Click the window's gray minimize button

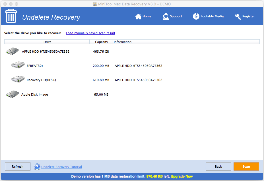tap(11, 4)
